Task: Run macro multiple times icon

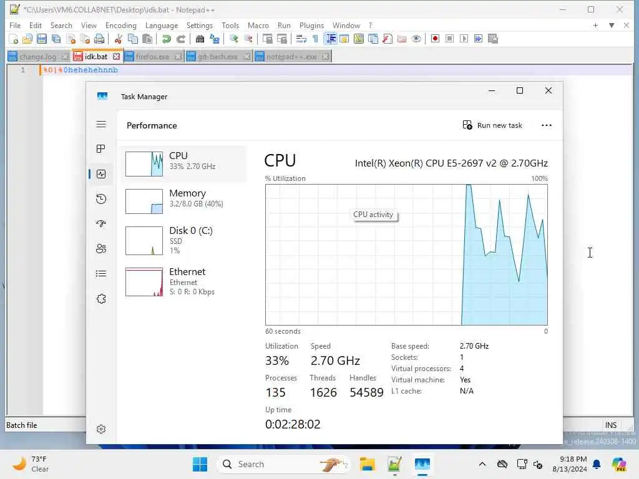Action: [479, 39]
